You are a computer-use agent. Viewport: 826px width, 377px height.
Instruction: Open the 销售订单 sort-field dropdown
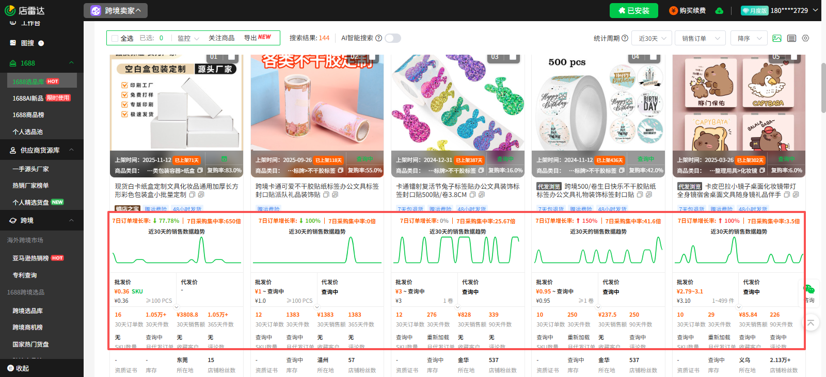point(700,38)
